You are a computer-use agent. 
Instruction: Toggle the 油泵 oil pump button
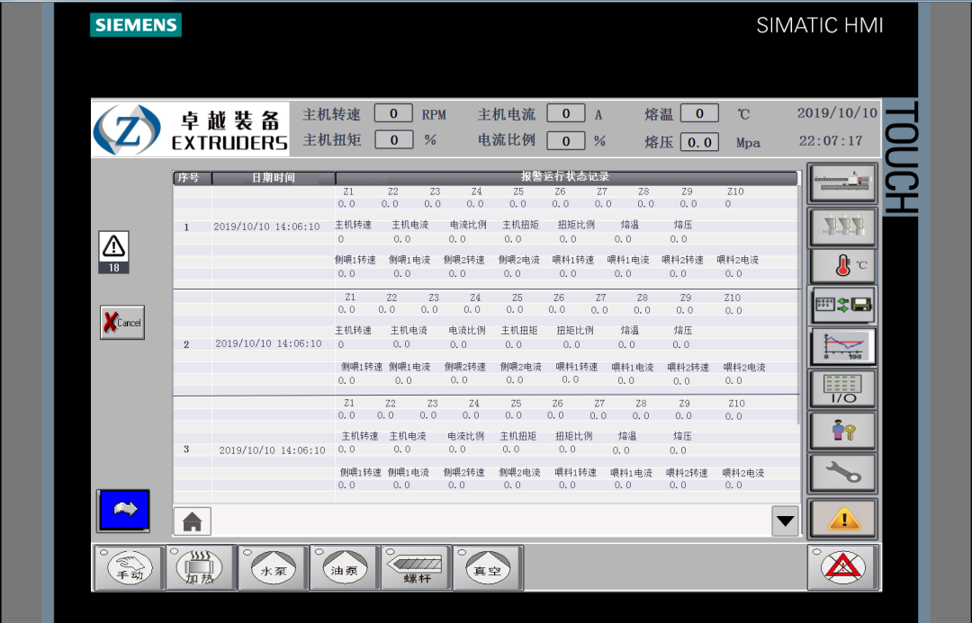coord(344,568)
